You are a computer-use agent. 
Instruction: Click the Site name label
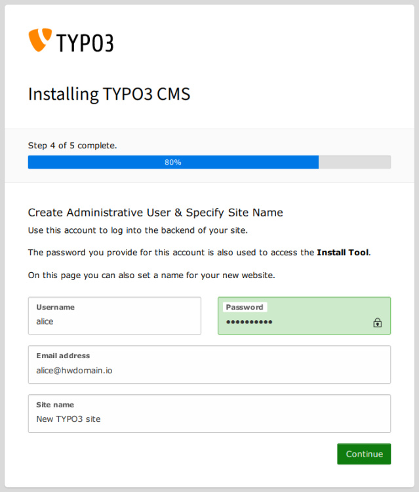[x=55, y=405]
